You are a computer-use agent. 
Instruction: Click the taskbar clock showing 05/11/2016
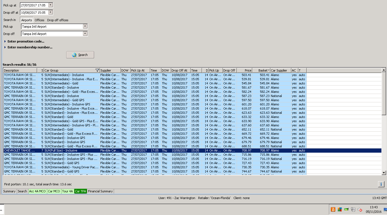374,209
